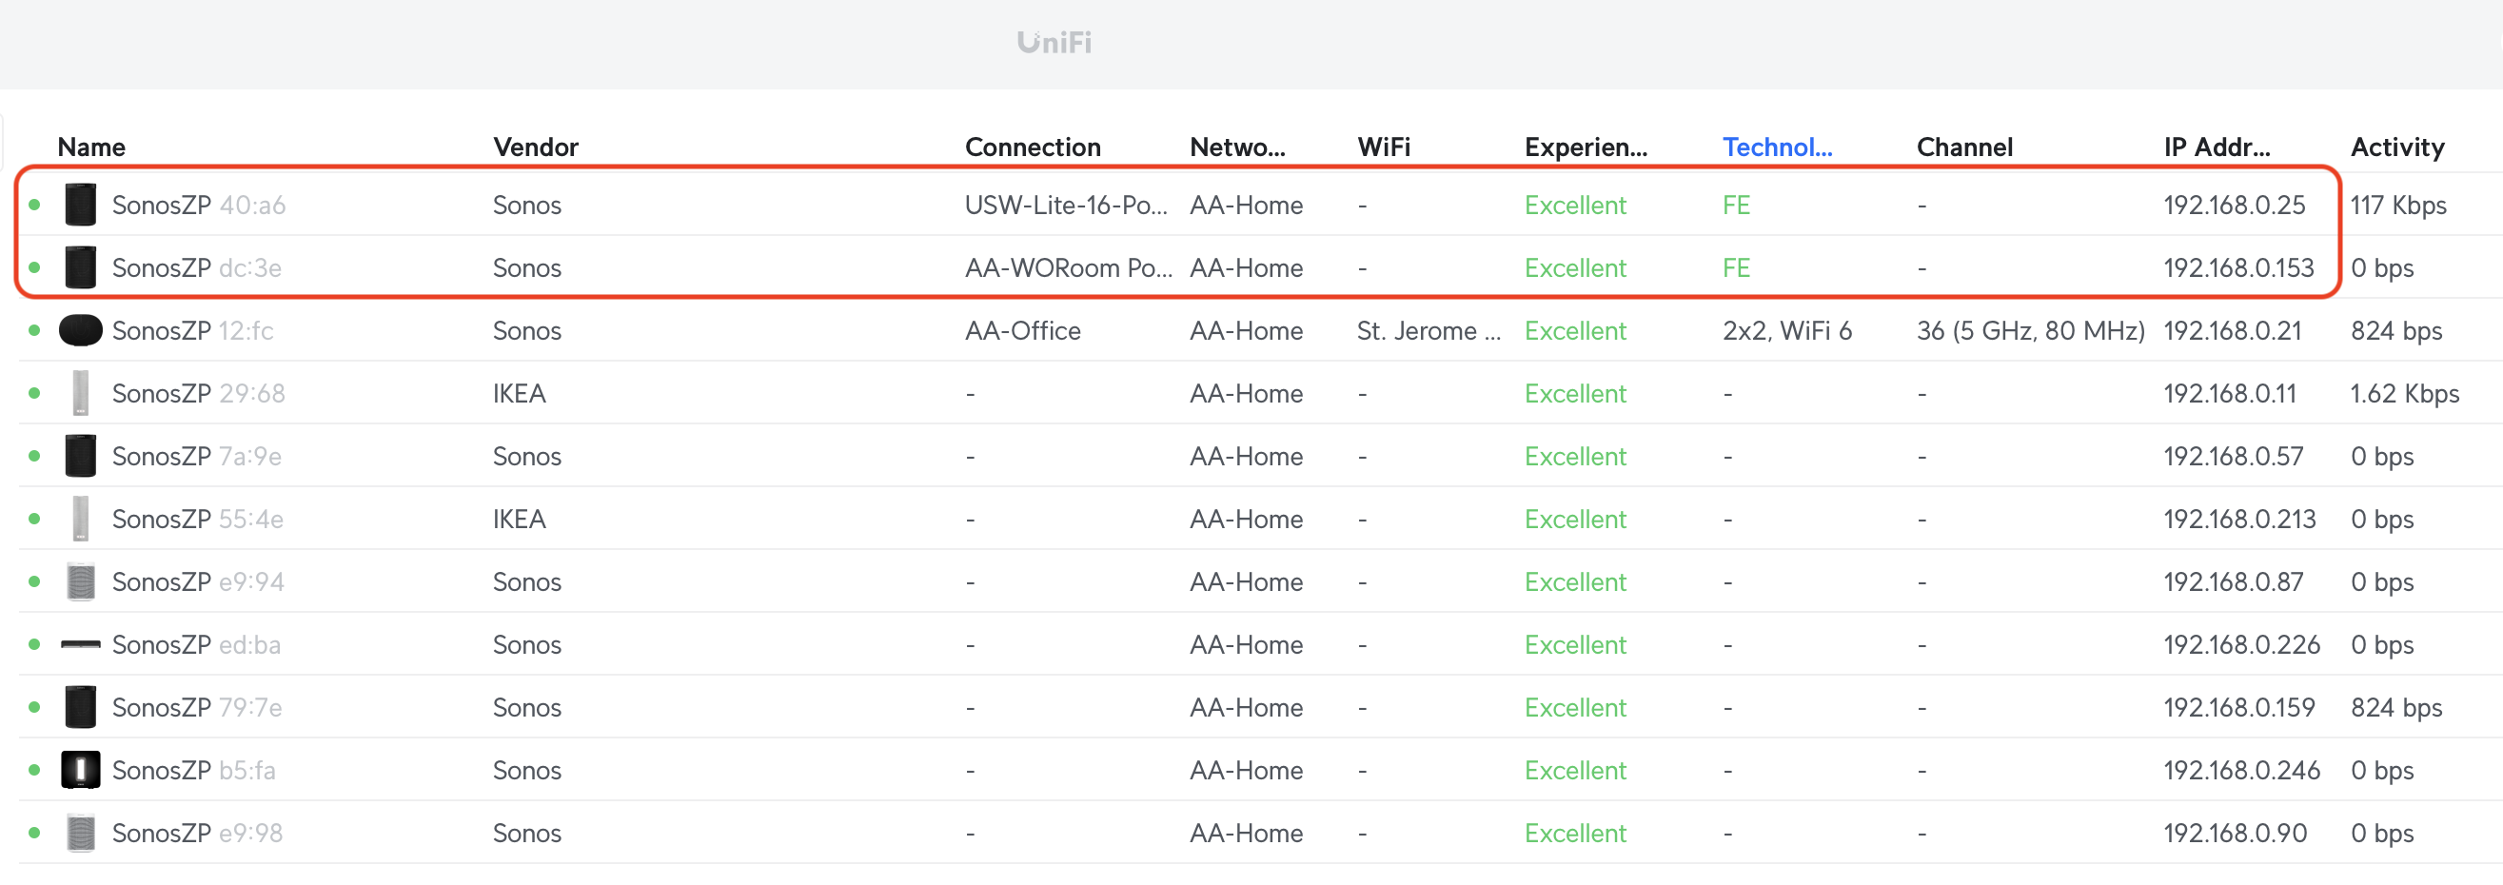Click the IKEA SonosZP 55:4e device icon
This screenshot has height=885, width=2503.
[81, 519]
